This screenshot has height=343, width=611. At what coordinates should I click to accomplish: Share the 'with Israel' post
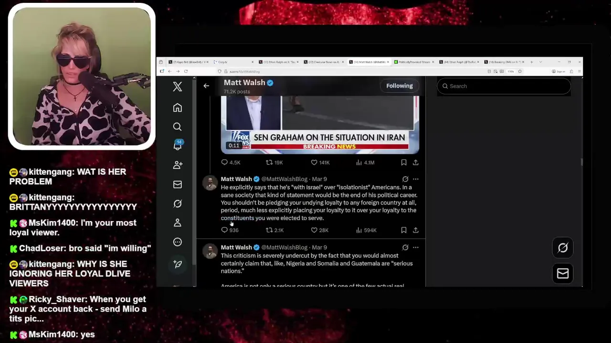[416, 230]
